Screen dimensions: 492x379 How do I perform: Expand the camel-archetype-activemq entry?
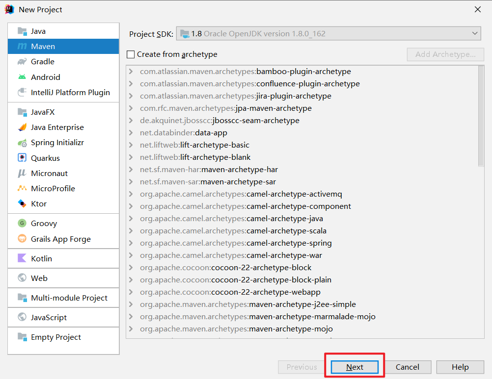pyautogui.click(x=131, y=194)
